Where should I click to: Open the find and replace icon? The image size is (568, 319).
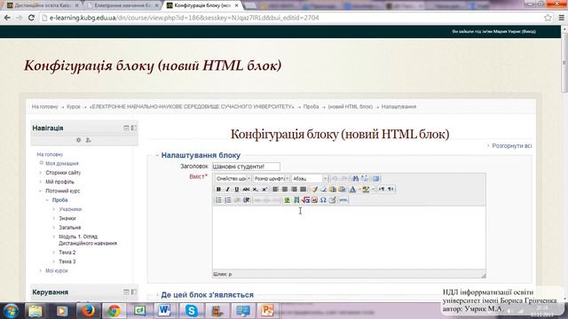[x=365, y=178]
